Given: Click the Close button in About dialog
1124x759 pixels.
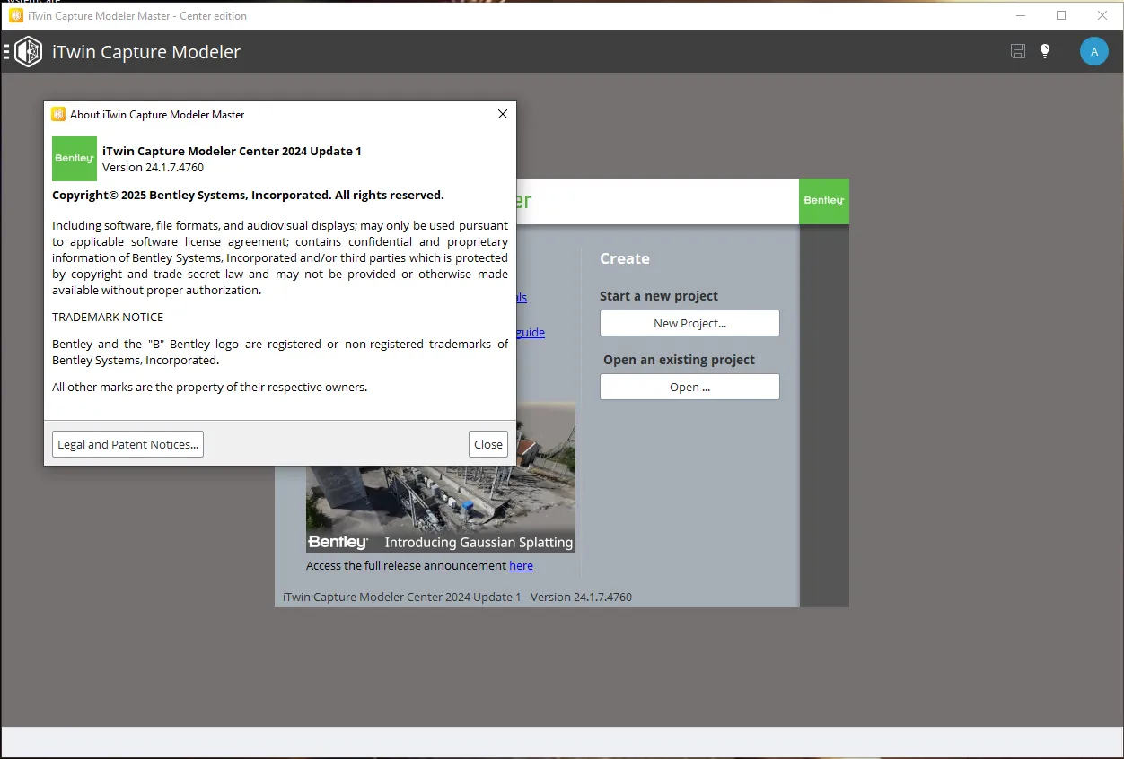Looking at the screenshot, I should click(x=488, y=444).
